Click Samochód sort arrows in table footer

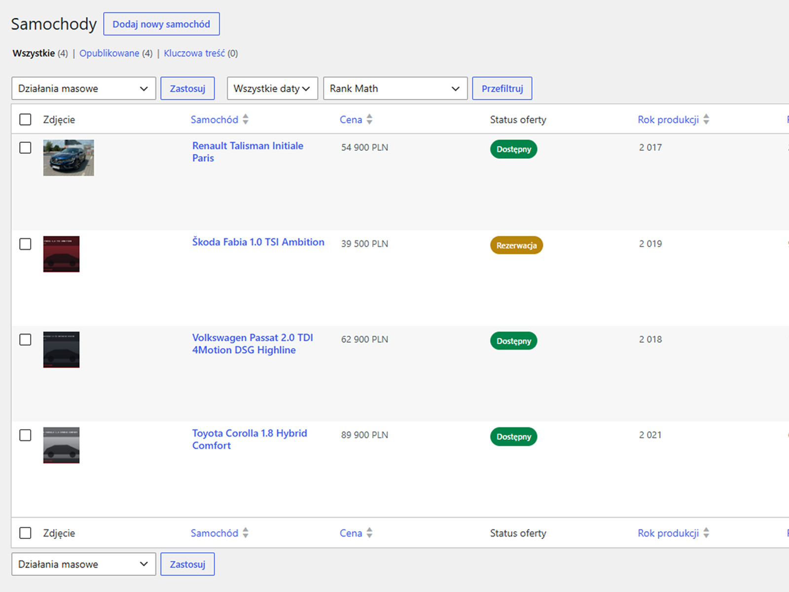[x=246, y=533]
